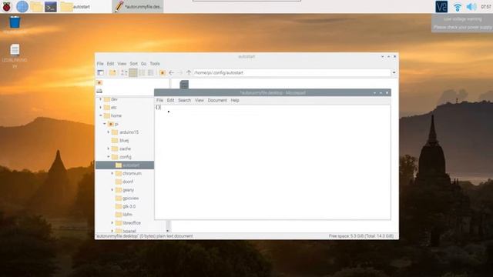Screen dimensions: 493x277
Task: Select the Python file icon on desktop
Action: click(15, 49)
